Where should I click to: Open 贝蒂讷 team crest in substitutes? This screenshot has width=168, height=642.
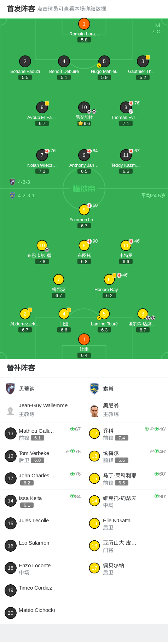point(11,388)
